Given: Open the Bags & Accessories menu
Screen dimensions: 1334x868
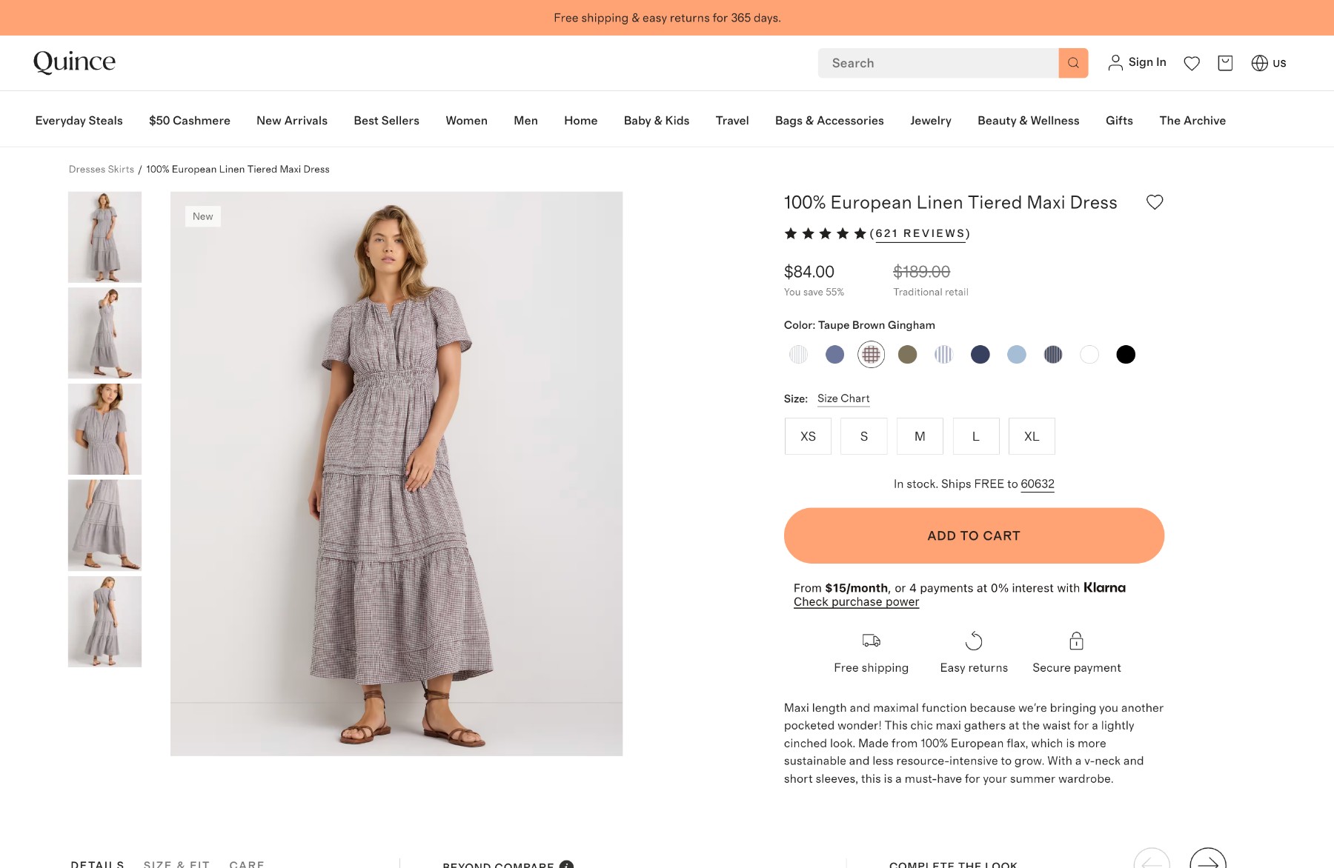Looking at the screenshot, I should [x=829, y=121].
